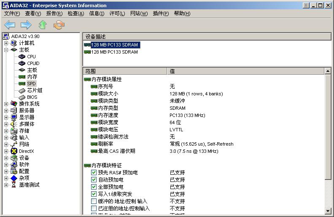Select the CPUID chip icon in tree
This screenshot has width=334, height=217.
(x=22, y=63)
